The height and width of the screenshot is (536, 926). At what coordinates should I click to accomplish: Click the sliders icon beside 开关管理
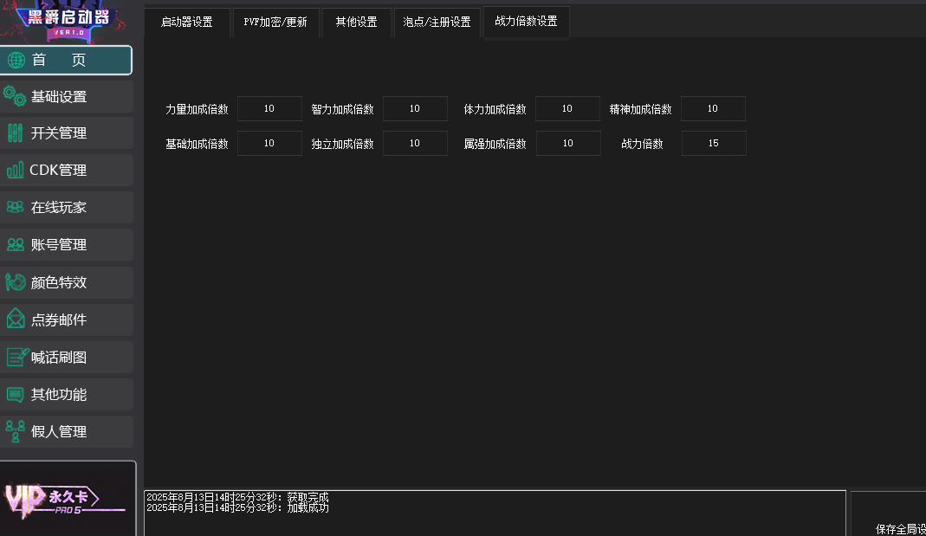pyautogui.click(x=15, y=133)
